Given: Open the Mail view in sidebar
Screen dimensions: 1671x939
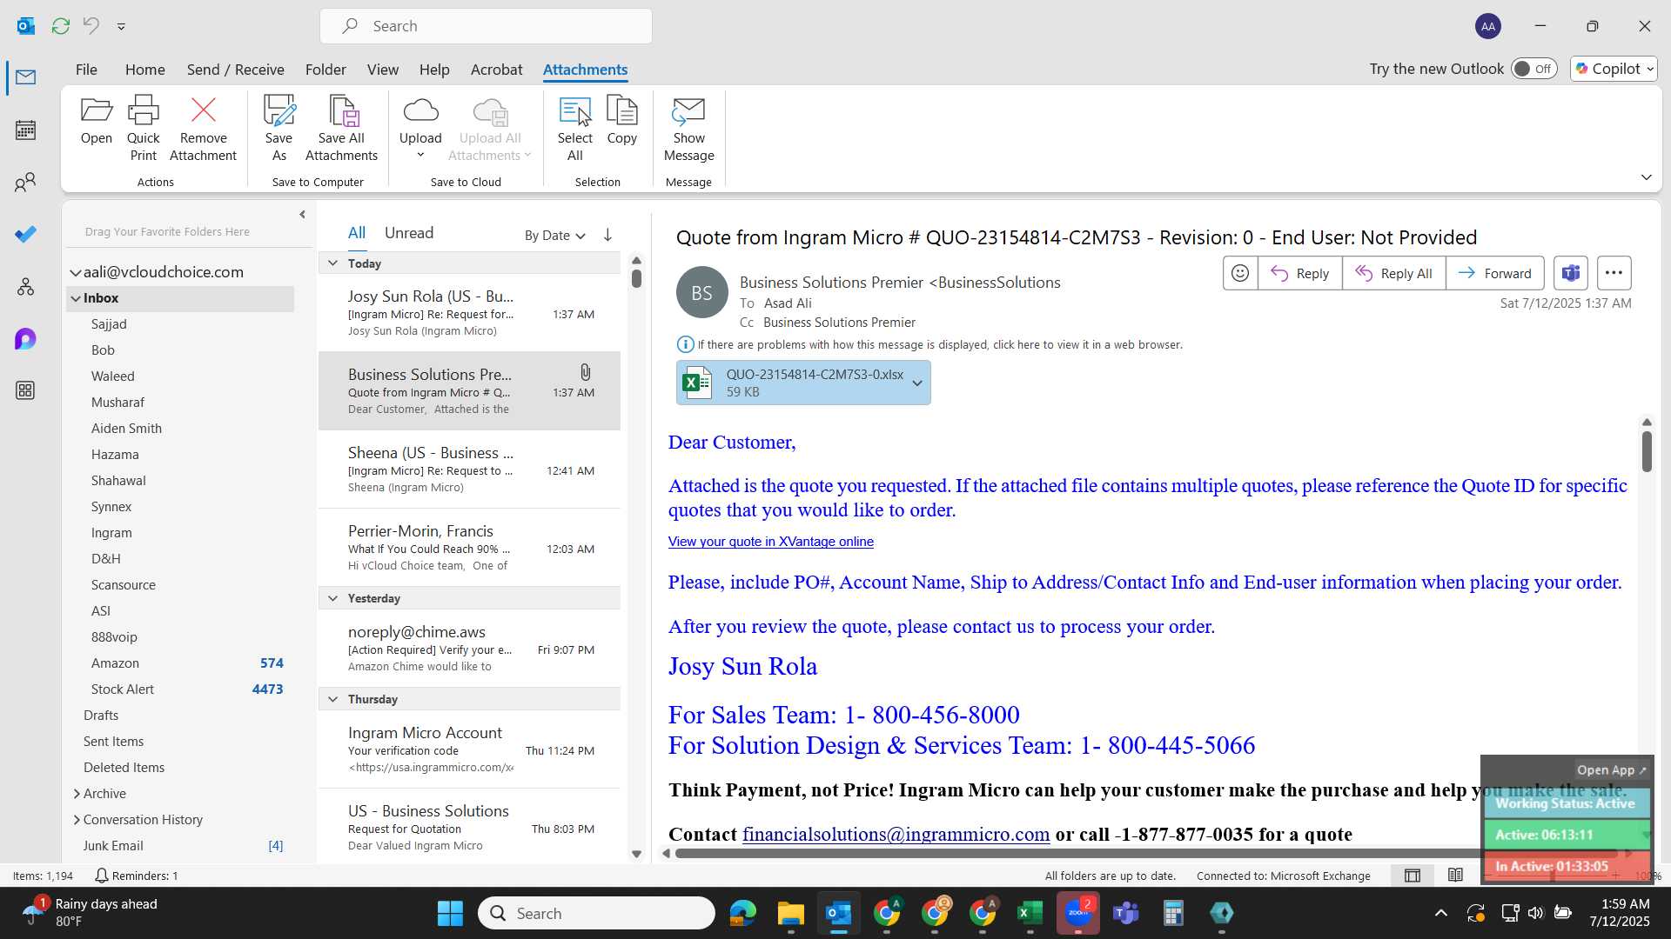Looking at the screenshot, I should (25, 77).
